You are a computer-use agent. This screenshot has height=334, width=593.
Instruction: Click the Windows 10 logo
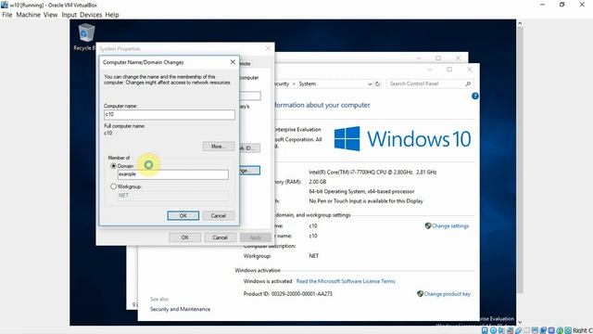point(403,138)
